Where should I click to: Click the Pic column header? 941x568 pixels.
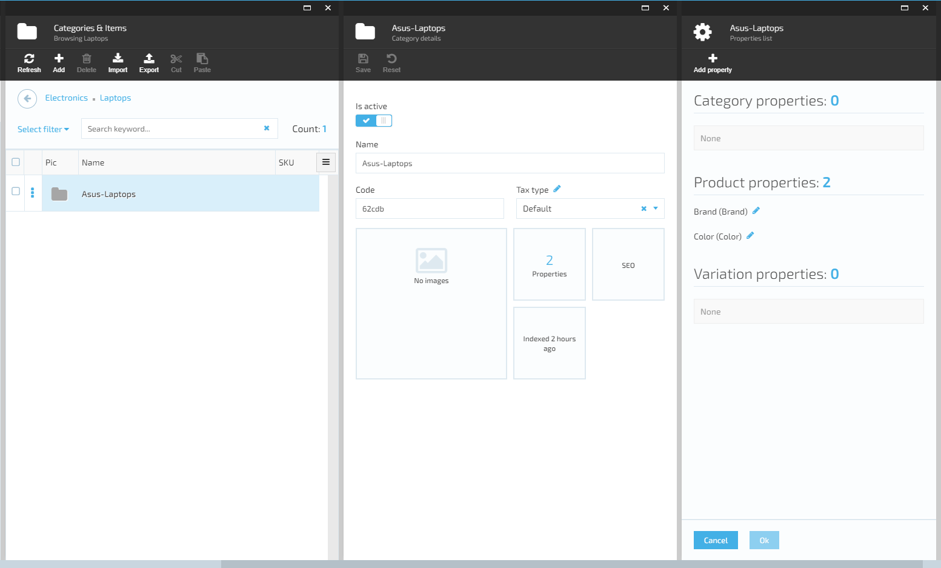tap(60, 162)
